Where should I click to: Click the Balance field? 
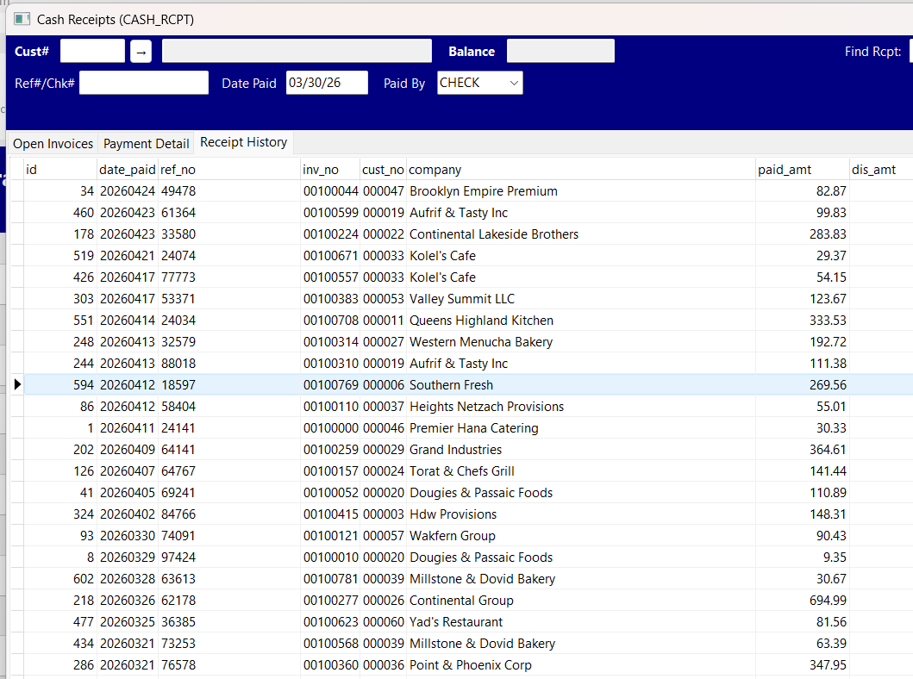(x=560, y=51)
